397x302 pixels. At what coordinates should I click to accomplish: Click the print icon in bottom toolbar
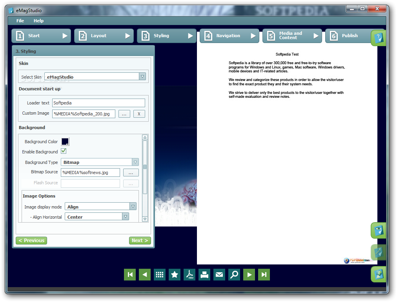[x=204, y=275]
